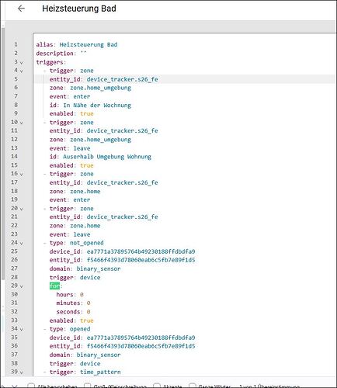Fold the not_opened block at line 24
The width and height of the screenshot is (337, 388).
[x=22, y=244]
